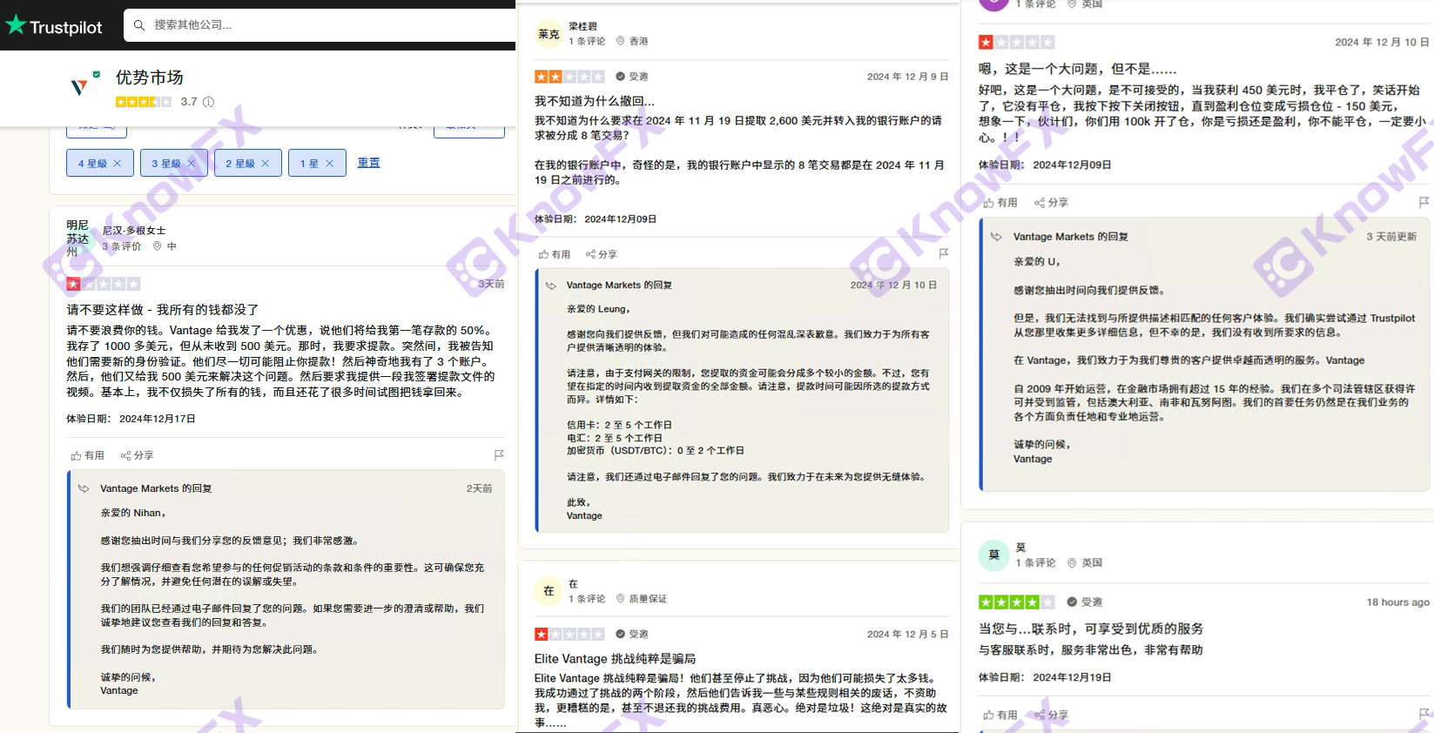Screen dimensions: 1434x733
Task: Flag 莫's review
Action: (x=1424, y=714)
